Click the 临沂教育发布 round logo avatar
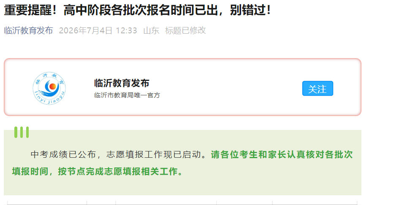 (x=49, y=88)
